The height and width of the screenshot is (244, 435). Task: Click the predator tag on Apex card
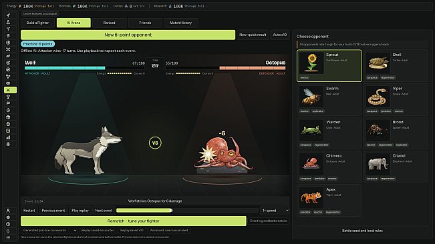(x=305, y=212)
